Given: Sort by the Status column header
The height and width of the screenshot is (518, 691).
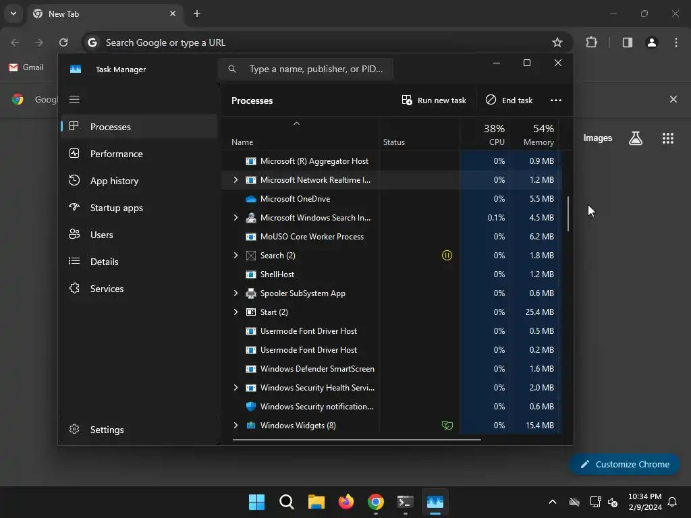Looking at the screenshot, I should point(394,142).
